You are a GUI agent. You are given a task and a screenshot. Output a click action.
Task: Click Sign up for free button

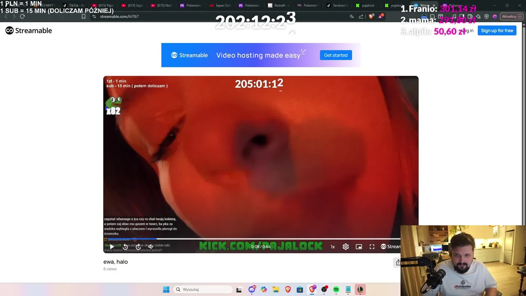coord(497,30)
